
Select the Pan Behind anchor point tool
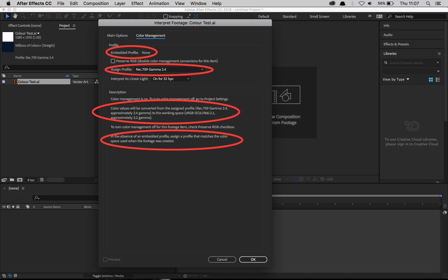coord(49,16)
